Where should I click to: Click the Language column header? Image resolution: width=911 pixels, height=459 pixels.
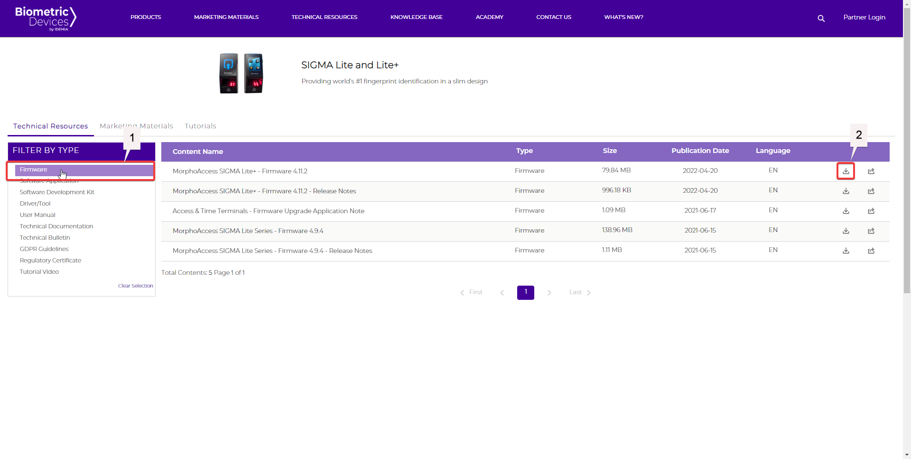click(x=773, y=151)
